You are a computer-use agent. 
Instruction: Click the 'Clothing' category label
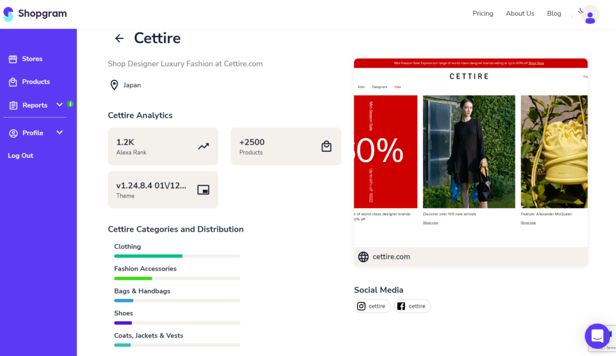click(x=128, y=247)
